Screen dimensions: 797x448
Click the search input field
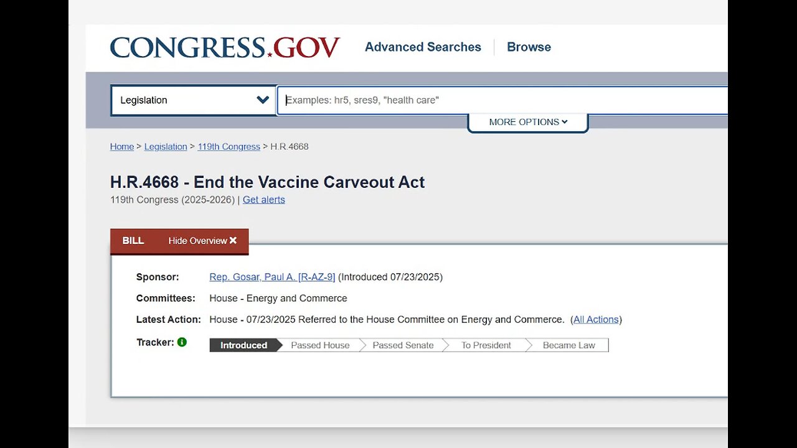click(x=498, y=100)
